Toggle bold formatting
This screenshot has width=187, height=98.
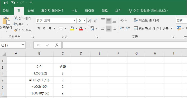tap(39, 28)
